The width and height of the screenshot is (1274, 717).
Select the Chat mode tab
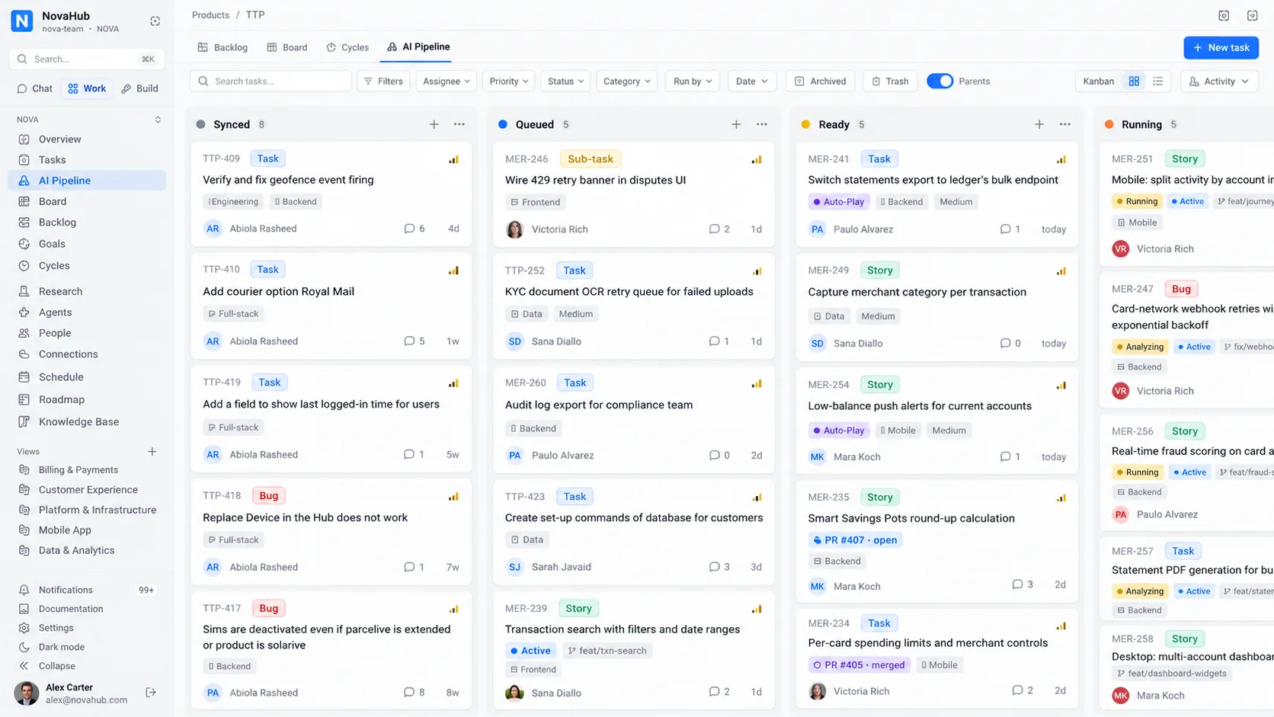click(35, 88)
